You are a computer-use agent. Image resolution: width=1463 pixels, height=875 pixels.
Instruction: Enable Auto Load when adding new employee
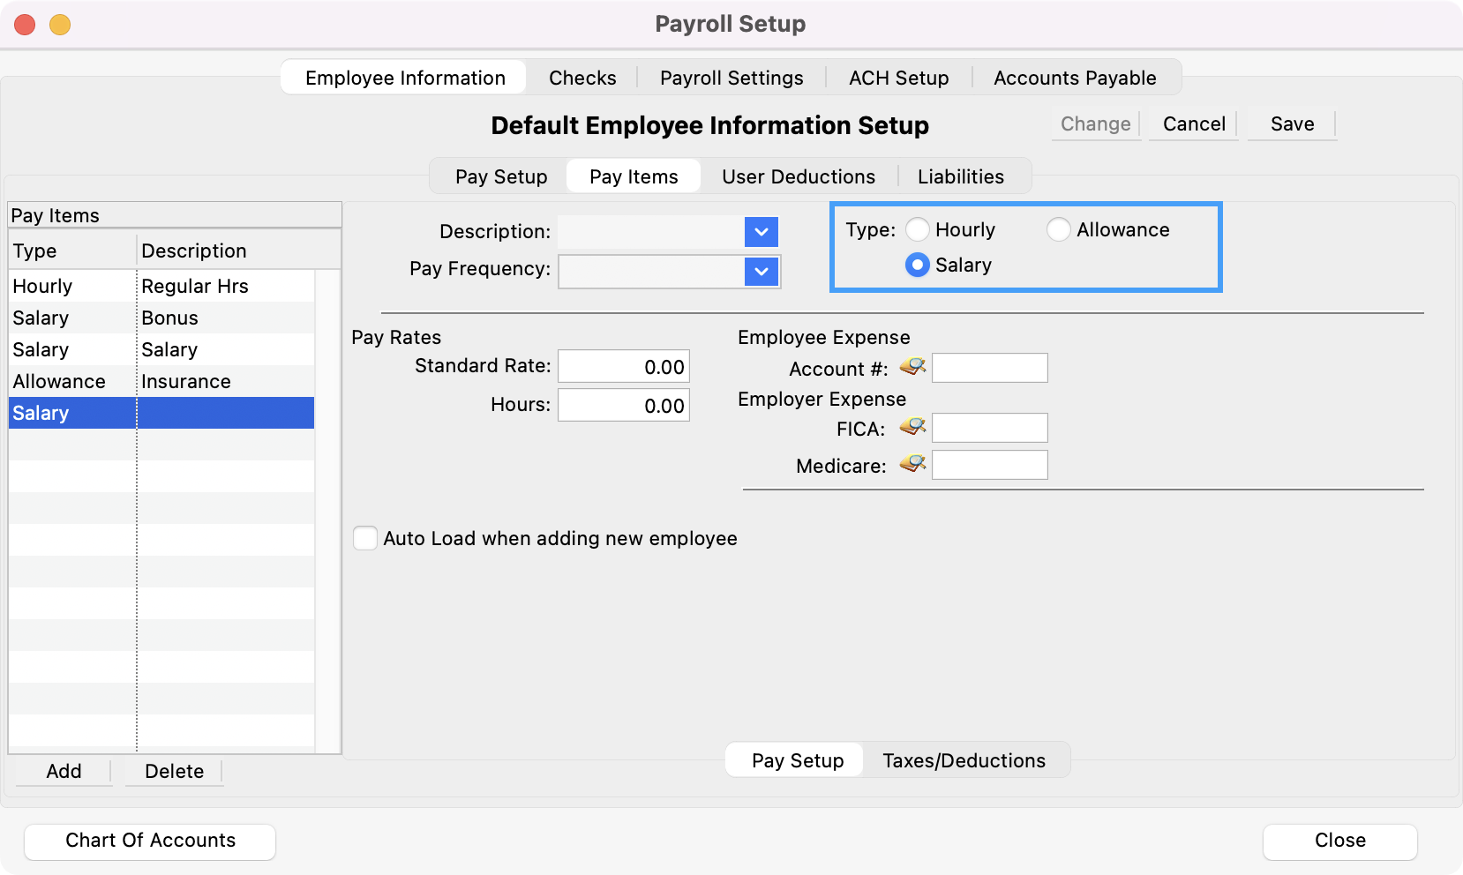tap(365, 539)
